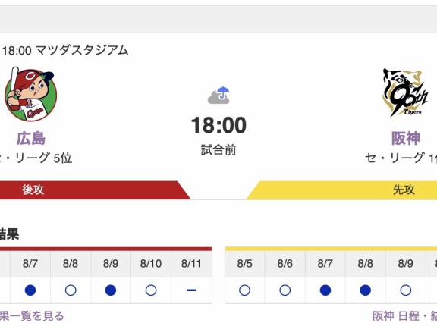The height and width of the screenshot is (326, 437).
Task: Select the yellow 先攻 banner
Action: [x=342, y=190]
